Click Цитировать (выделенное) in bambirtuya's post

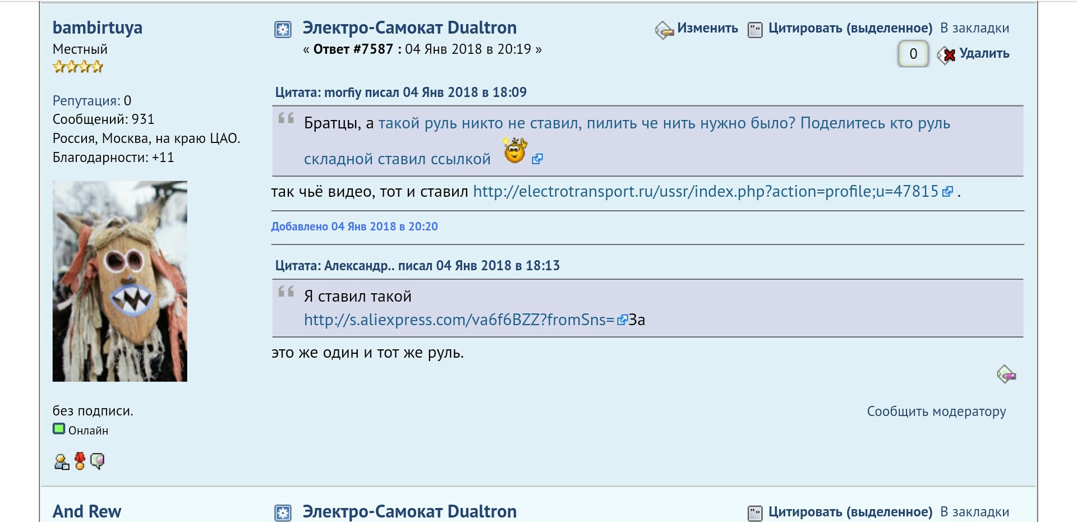click(850, 28)
